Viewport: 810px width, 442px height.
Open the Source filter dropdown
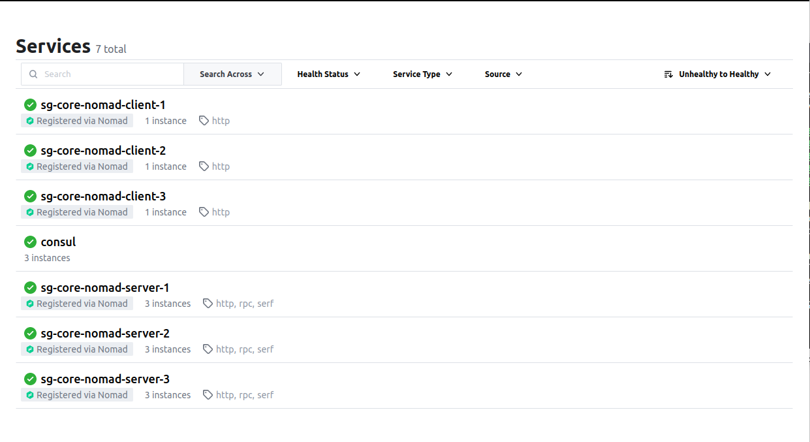[x=503, y=74]
